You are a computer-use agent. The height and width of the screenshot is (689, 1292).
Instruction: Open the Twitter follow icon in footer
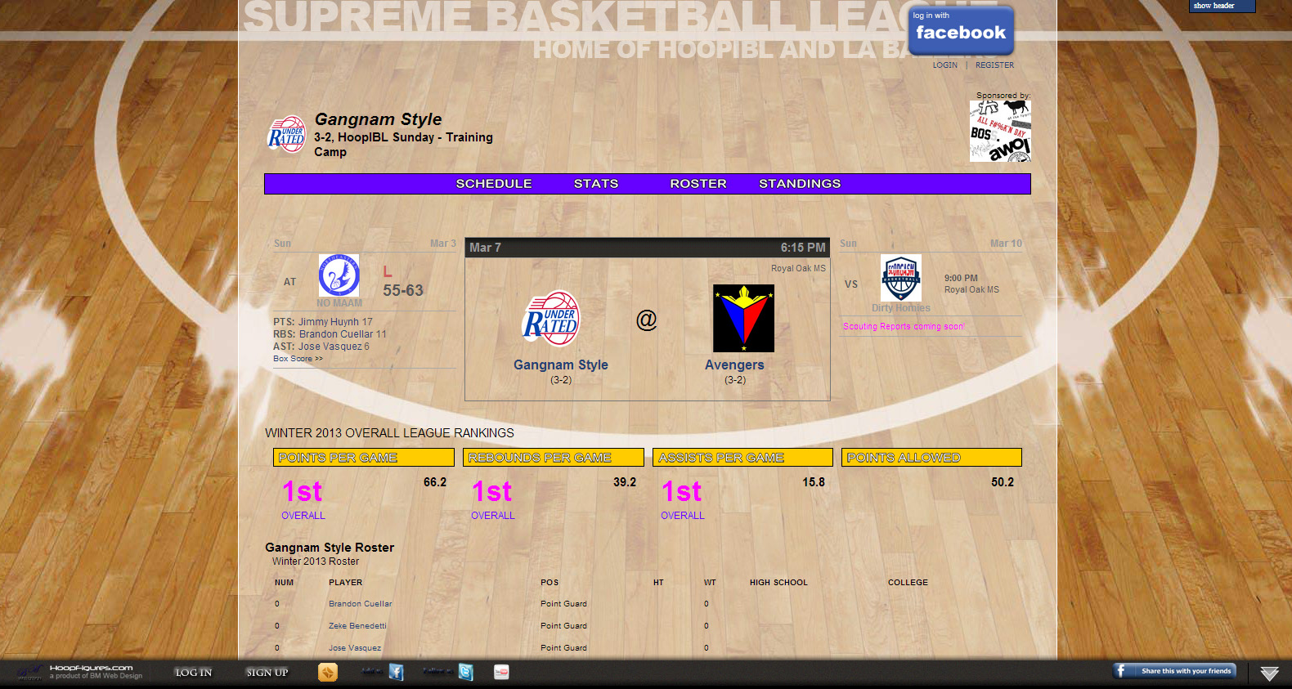[x=465, y=672]
